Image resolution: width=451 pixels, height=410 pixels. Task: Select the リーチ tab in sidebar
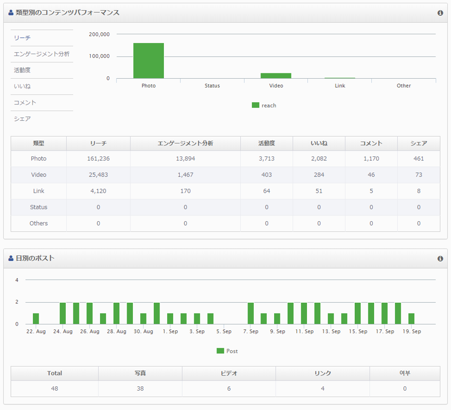[23, 38]
